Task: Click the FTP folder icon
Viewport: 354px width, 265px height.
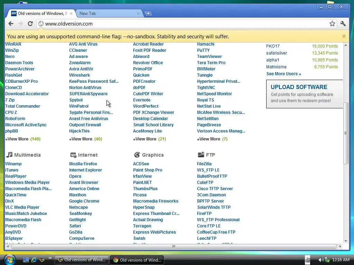Action: [x=201, y=154]
